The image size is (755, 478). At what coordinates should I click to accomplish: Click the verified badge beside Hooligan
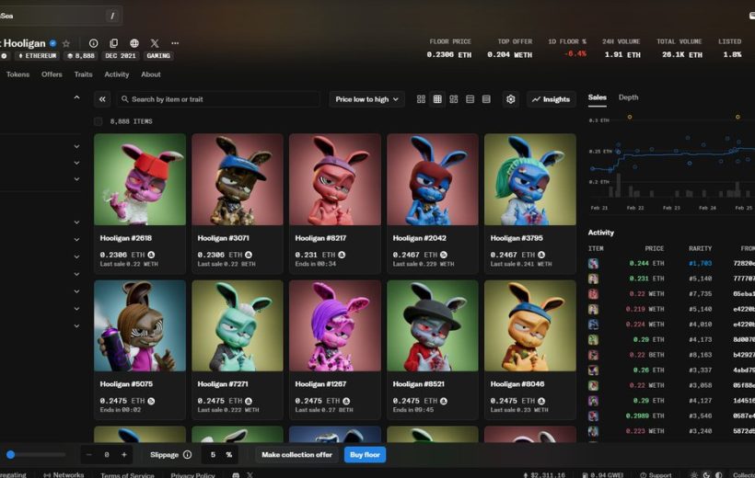click(x=53, y=43)
